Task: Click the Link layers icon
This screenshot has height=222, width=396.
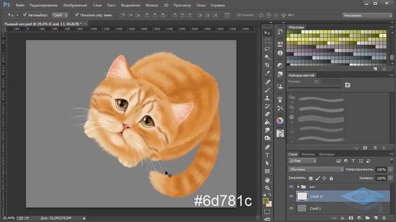Action: coord(334,218)
